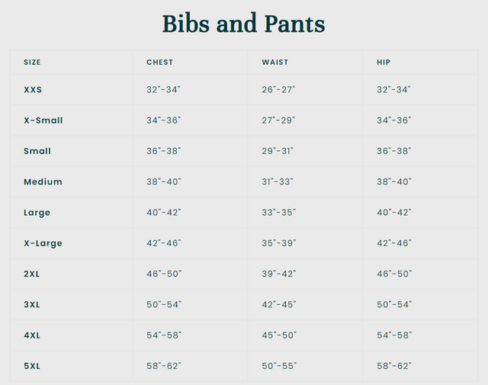Click the XXS waist value 26"-27"
488x385 pixels.
click(x=278, y=90)
